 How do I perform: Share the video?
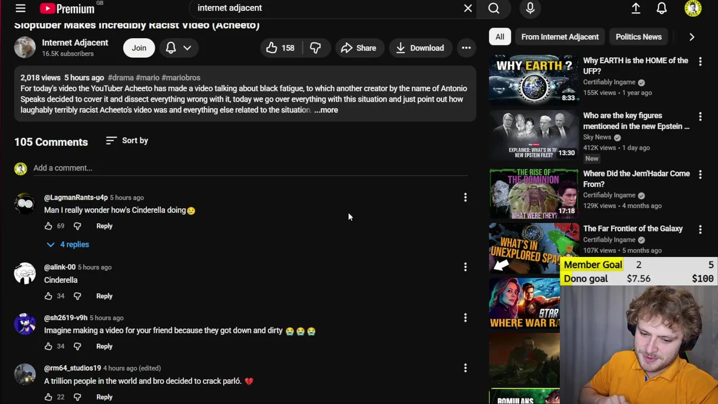click(x=358, y=48)
